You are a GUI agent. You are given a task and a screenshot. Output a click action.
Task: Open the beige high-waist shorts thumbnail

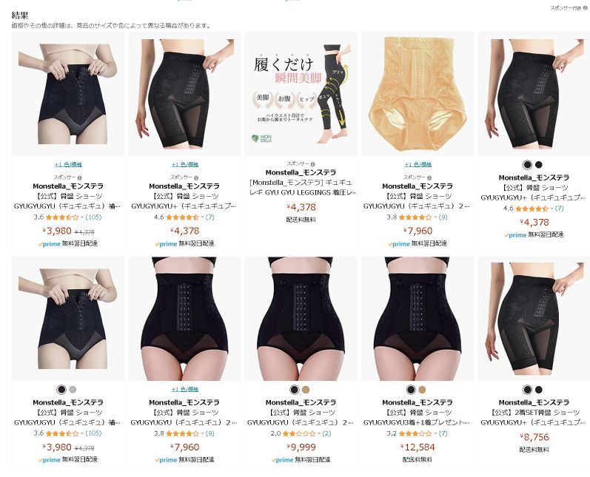[418, 94]
